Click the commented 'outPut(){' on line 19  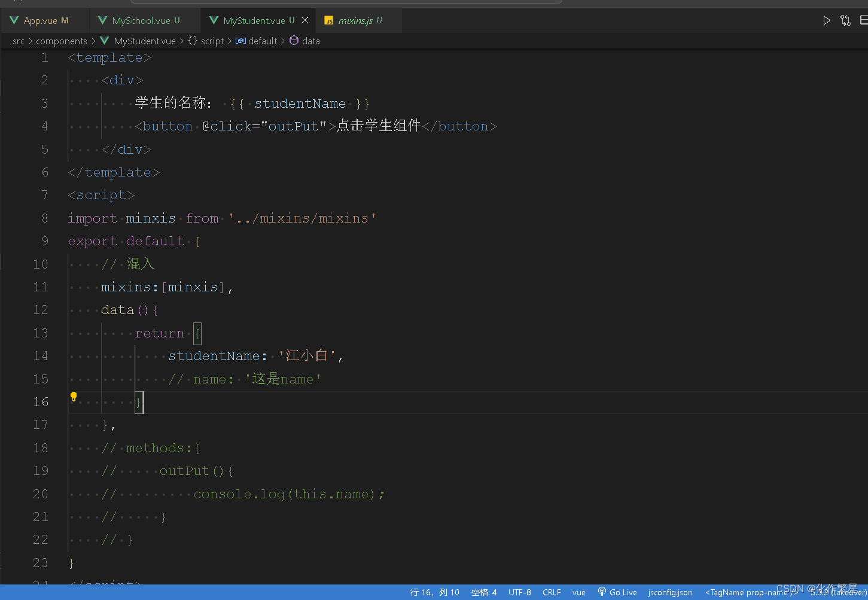pos(197,471)
